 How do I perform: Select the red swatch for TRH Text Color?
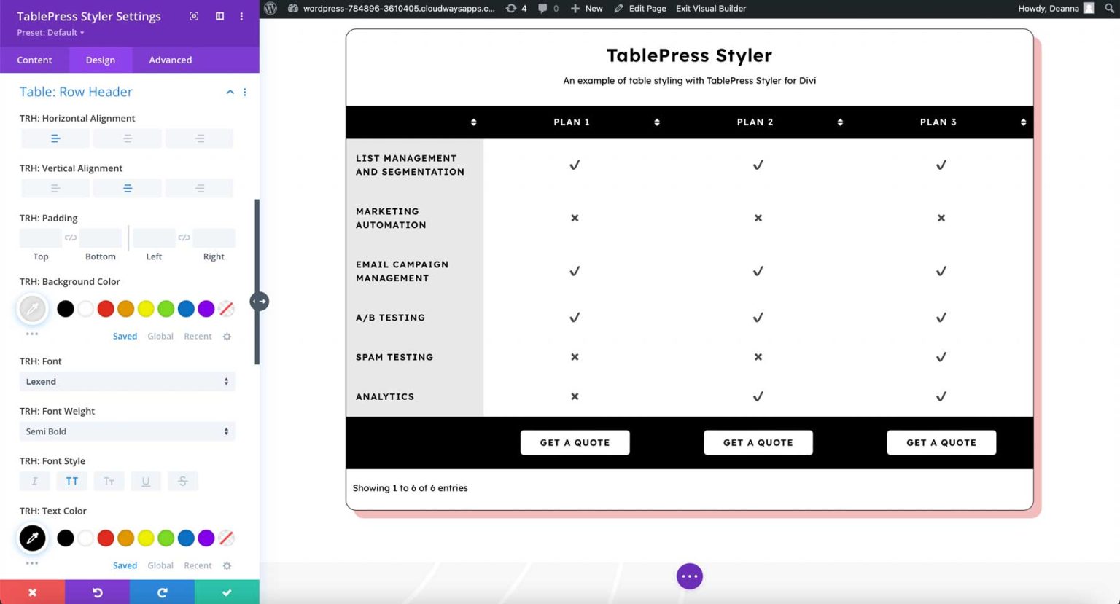(105, 538)
